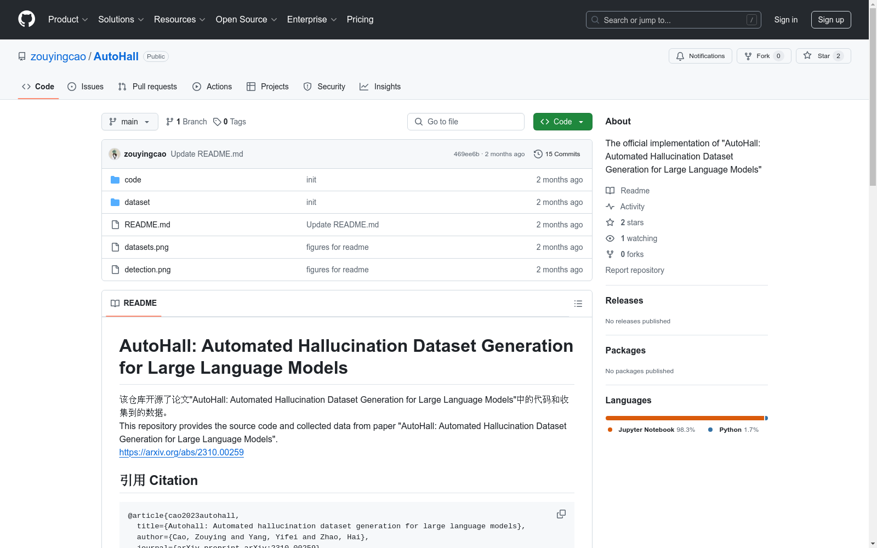
Task: Open the Insights tab
Action: 380,87
